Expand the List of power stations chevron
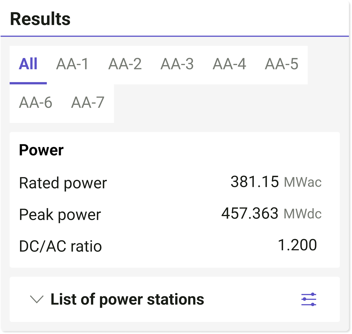 click(x=37, y=299)
